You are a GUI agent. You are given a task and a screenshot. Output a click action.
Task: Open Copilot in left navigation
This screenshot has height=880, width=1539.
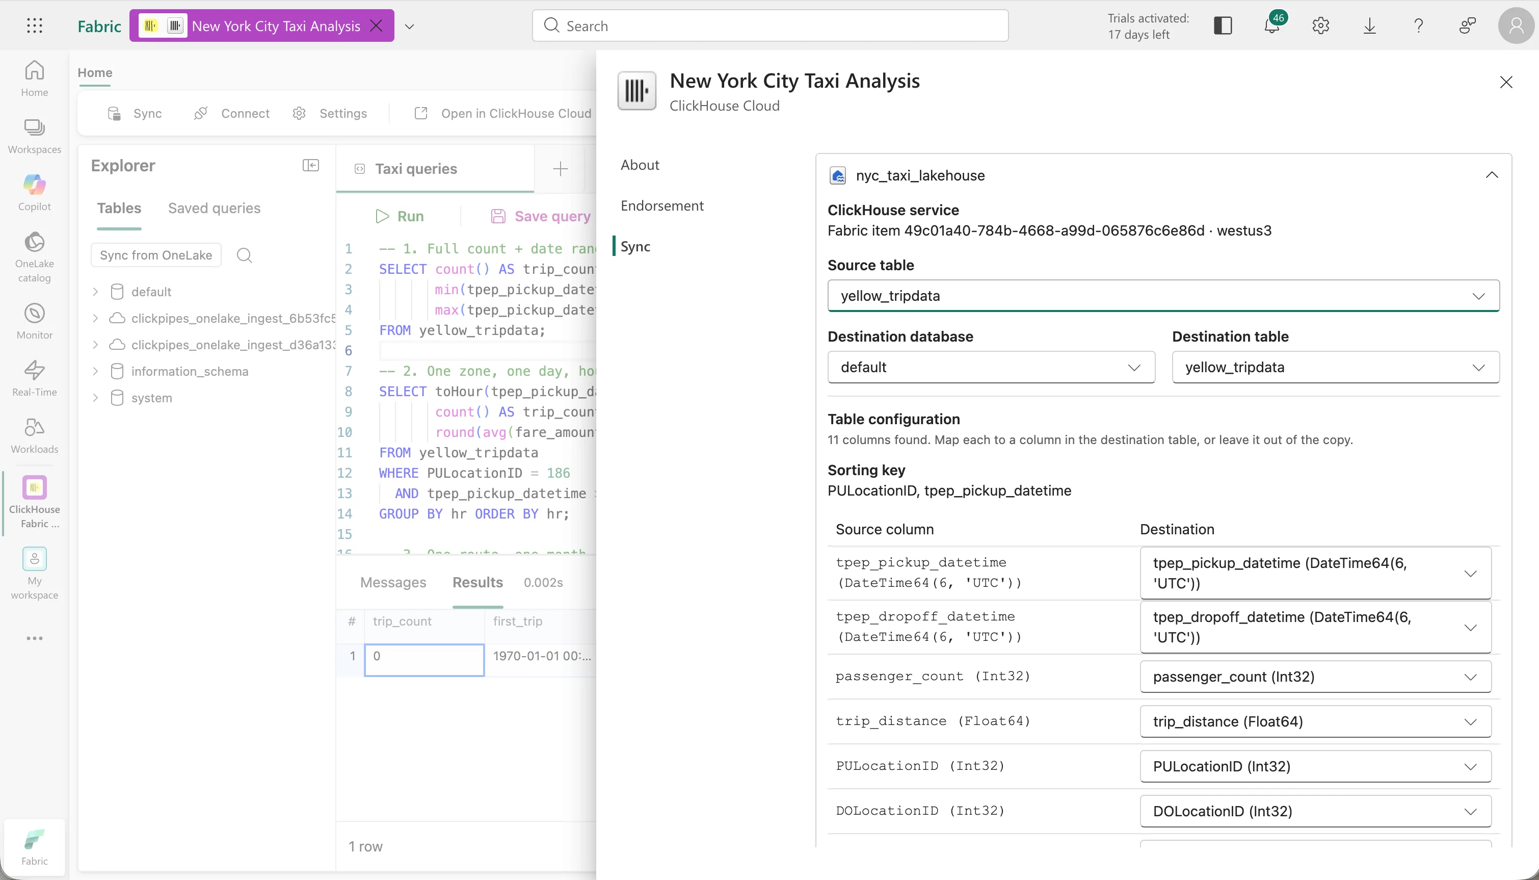click(35, 193)
